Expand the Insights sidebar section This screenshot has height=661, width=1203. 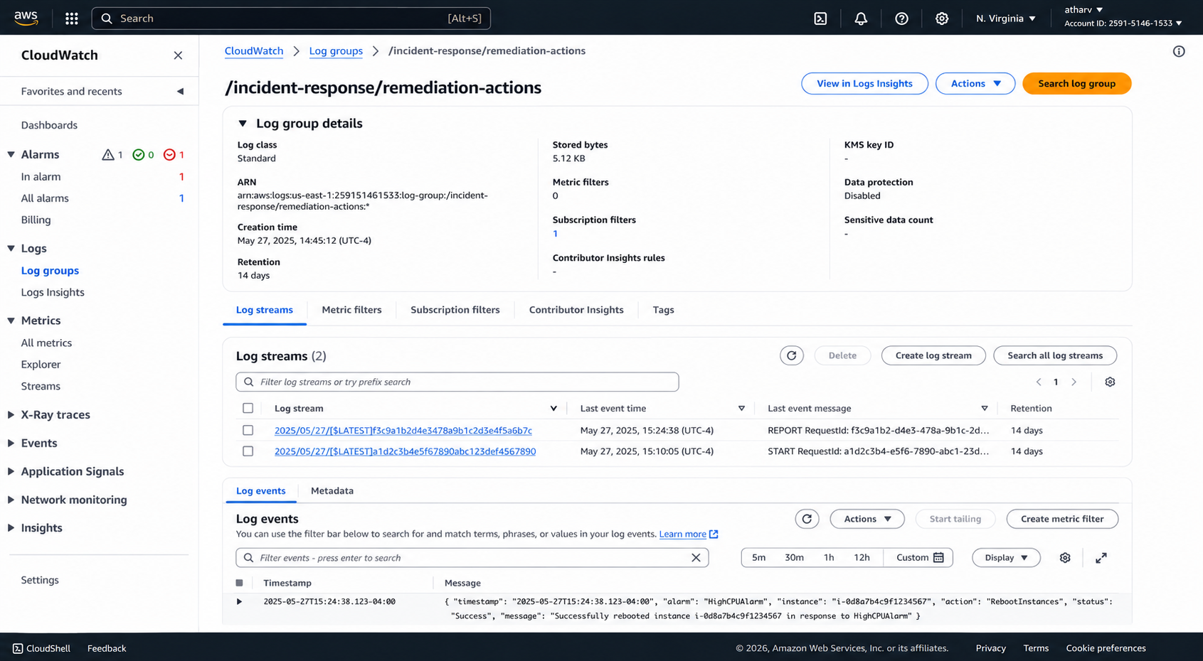11,528
